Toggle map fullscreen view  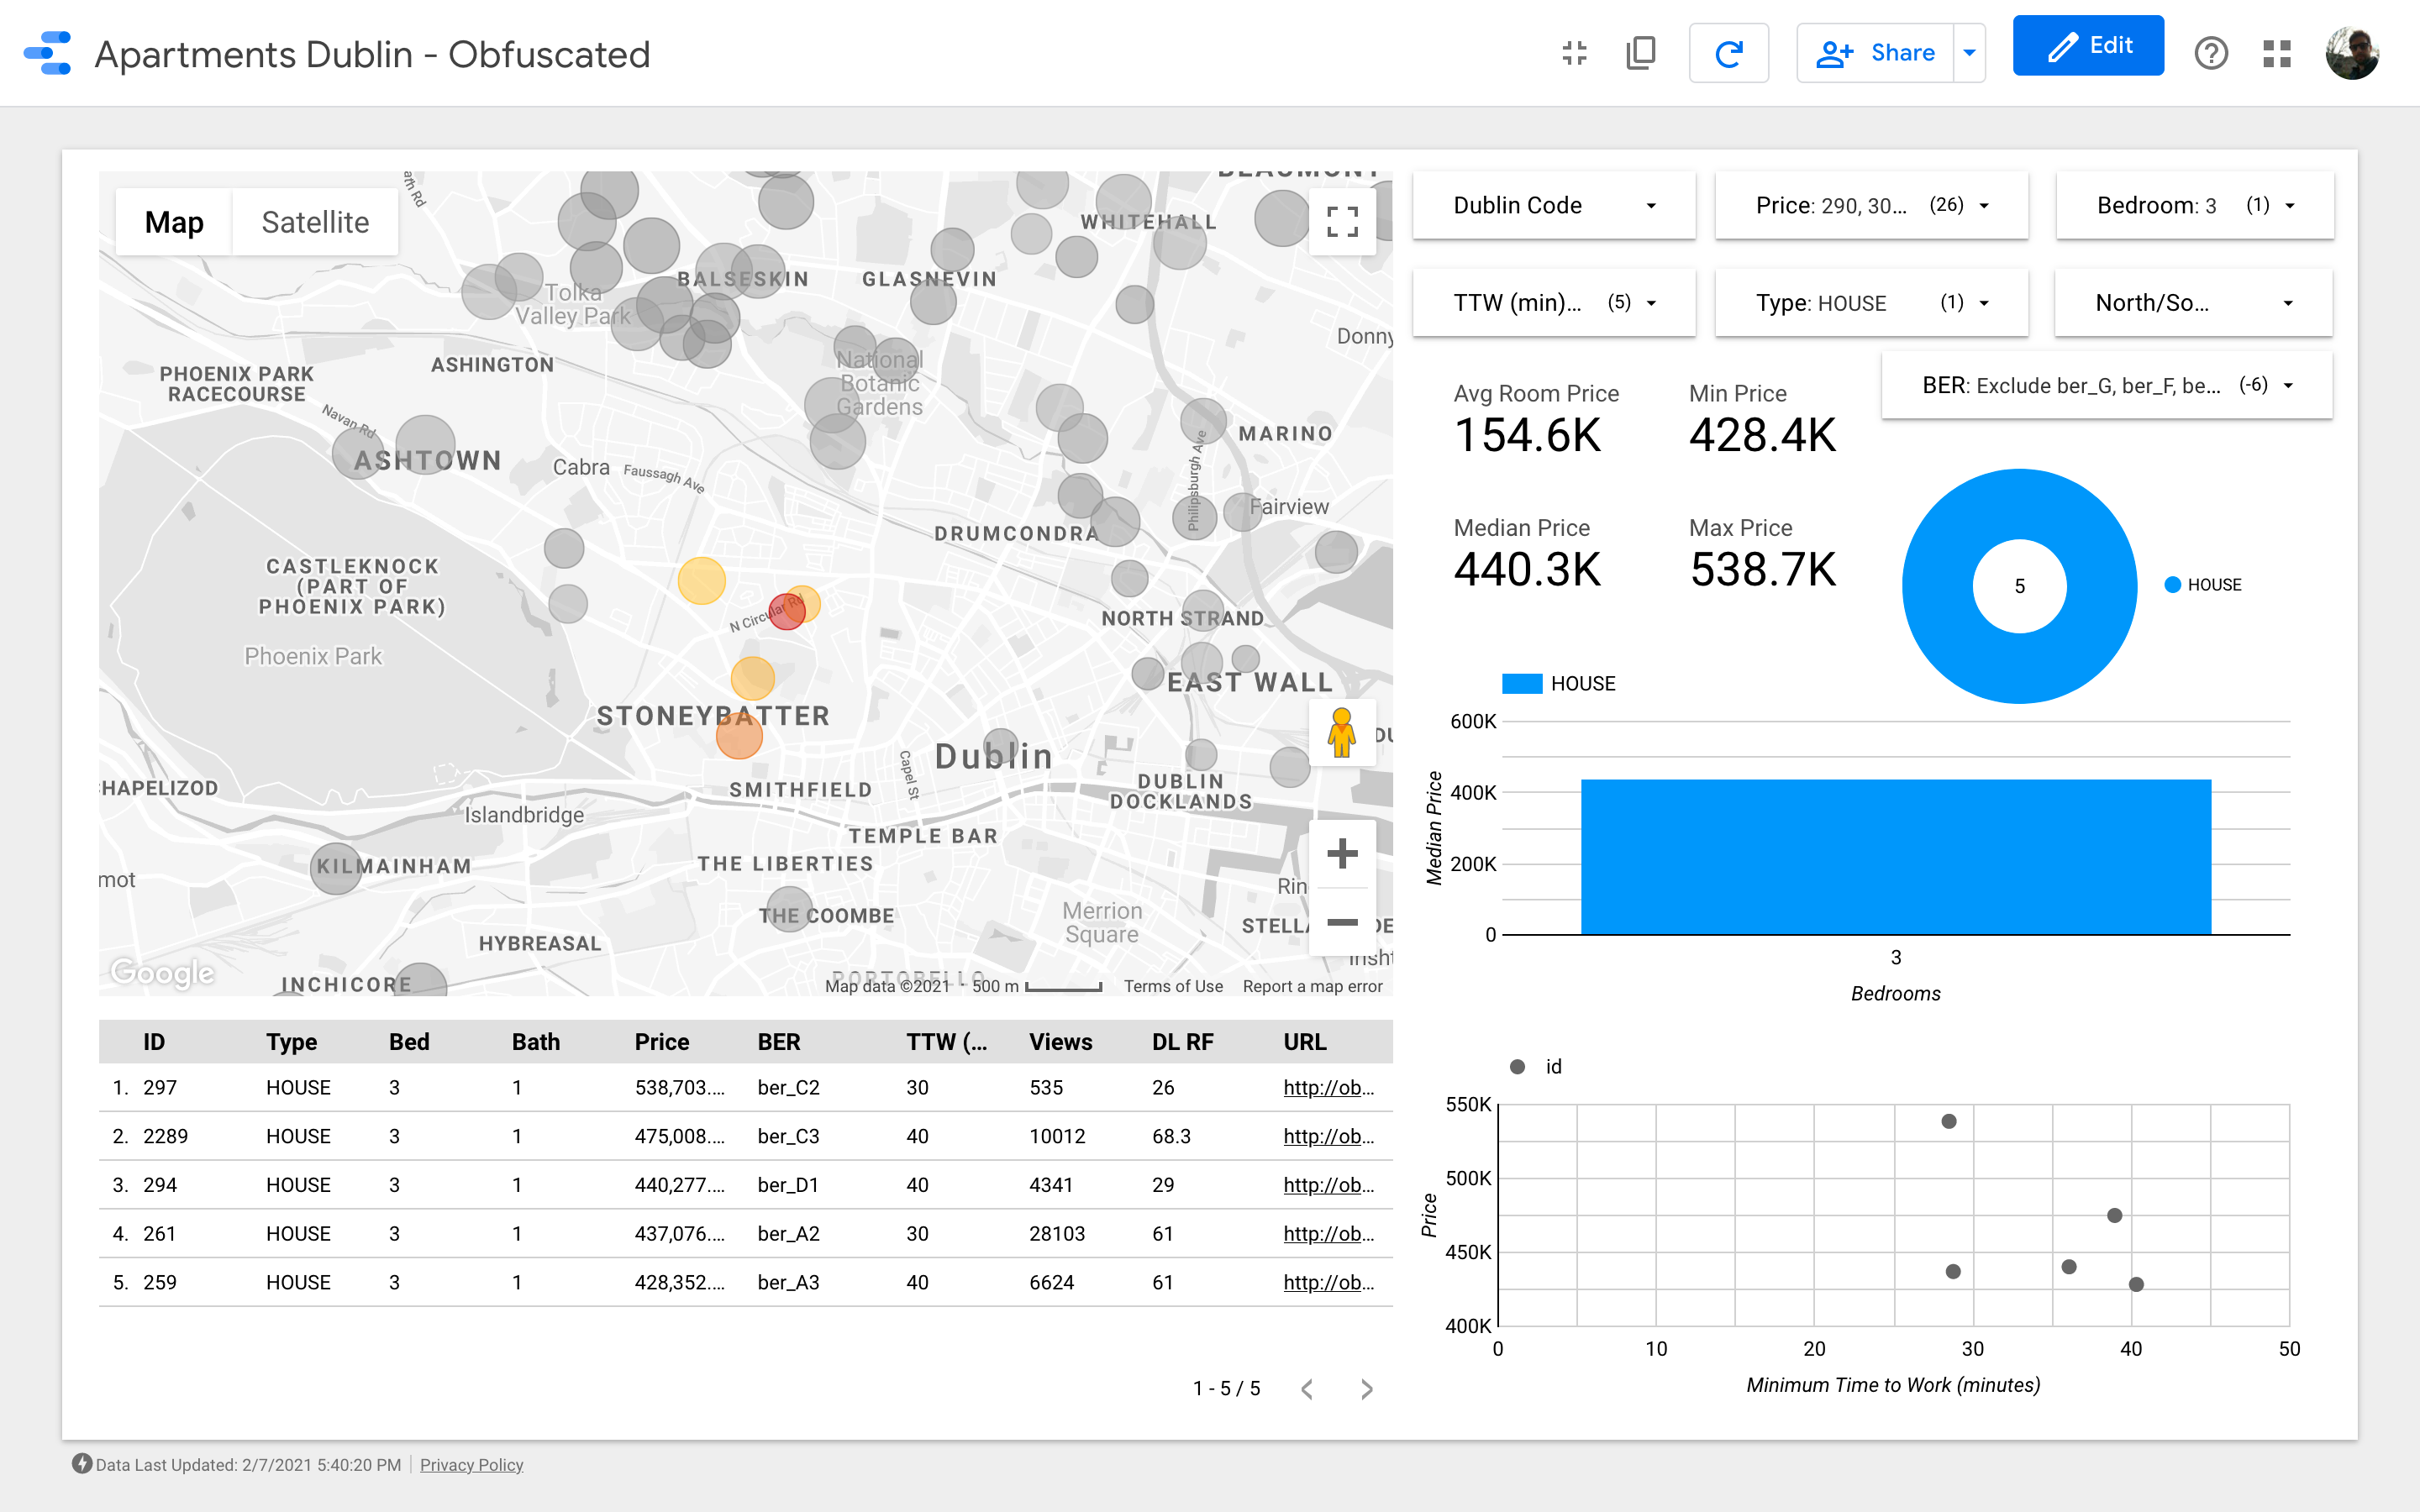tap(1342, 221)
